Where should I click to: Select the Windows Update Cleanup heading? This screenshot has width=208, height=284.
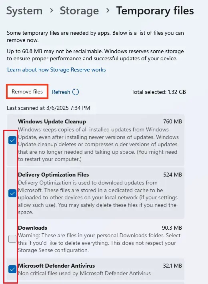pyautogui.click(x=52, y=121)
